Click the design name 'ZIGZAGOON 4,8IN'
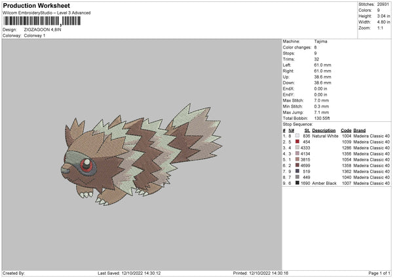The image size is (393, 278). click(x=43, y=30)
